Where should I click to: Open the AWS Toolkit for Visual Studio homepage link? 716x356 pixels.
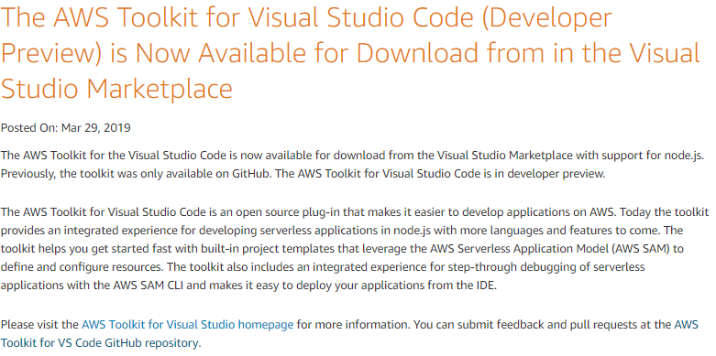(187, 325)
